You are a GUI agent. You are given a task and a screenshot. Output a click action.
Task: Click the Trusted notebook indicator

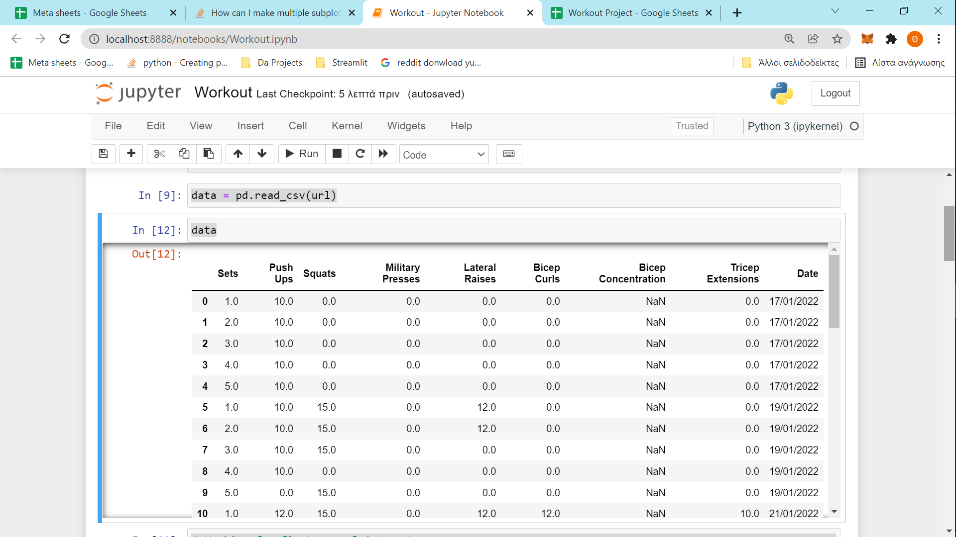click(x=692, y=126)
